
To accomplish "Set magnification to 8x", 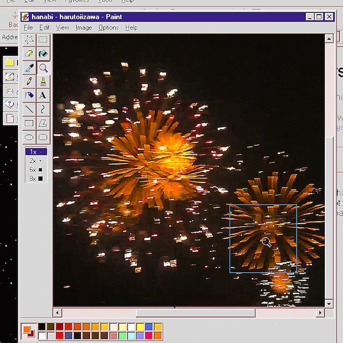I will (36, 178).
